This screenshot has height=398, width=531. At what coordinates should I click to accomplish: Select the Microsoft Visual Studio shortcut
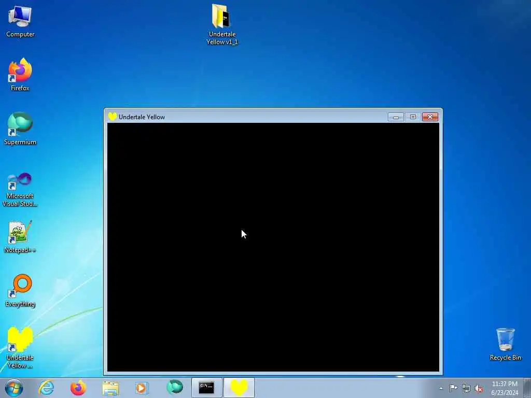20,190
